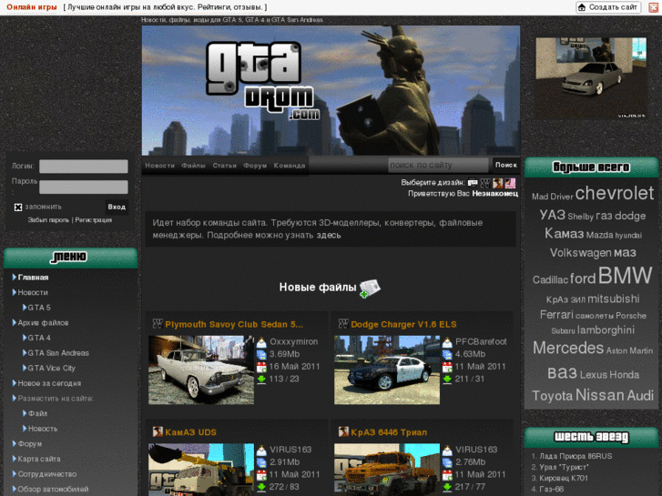Open Лада Приора 86RUS in шесть звезд list
The height and width of the screenshot is (496, 662).
[x=575, y=456]
